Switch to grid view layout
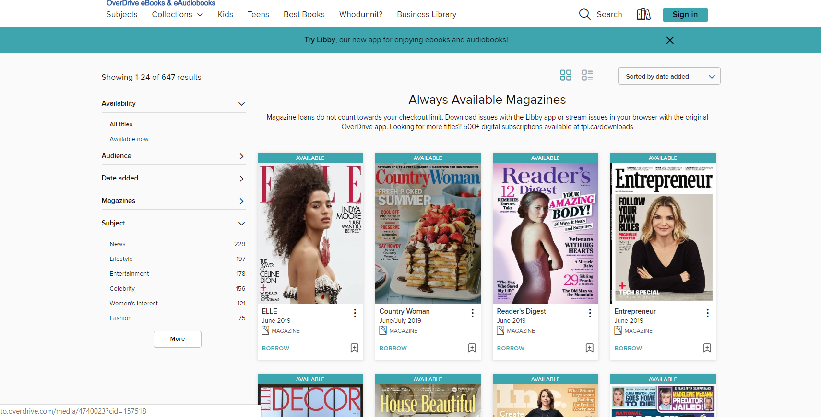821x417 pixels. [x=566, y=75]
